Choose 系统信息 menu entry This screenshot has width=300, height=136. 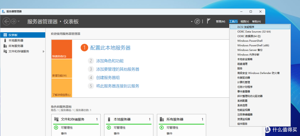(260, 105)
